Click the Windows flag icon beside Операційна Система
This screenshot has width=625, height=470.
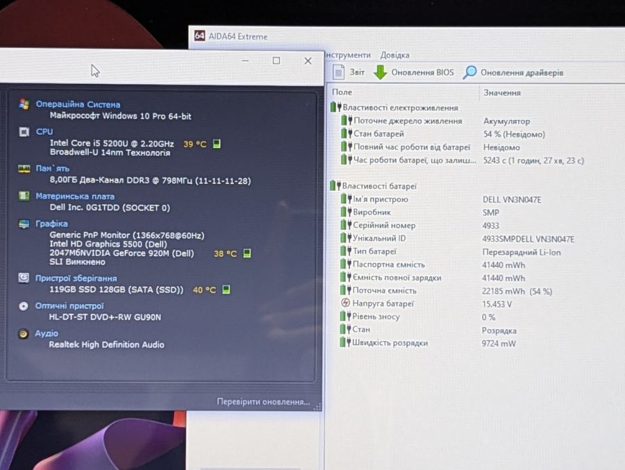24,104
